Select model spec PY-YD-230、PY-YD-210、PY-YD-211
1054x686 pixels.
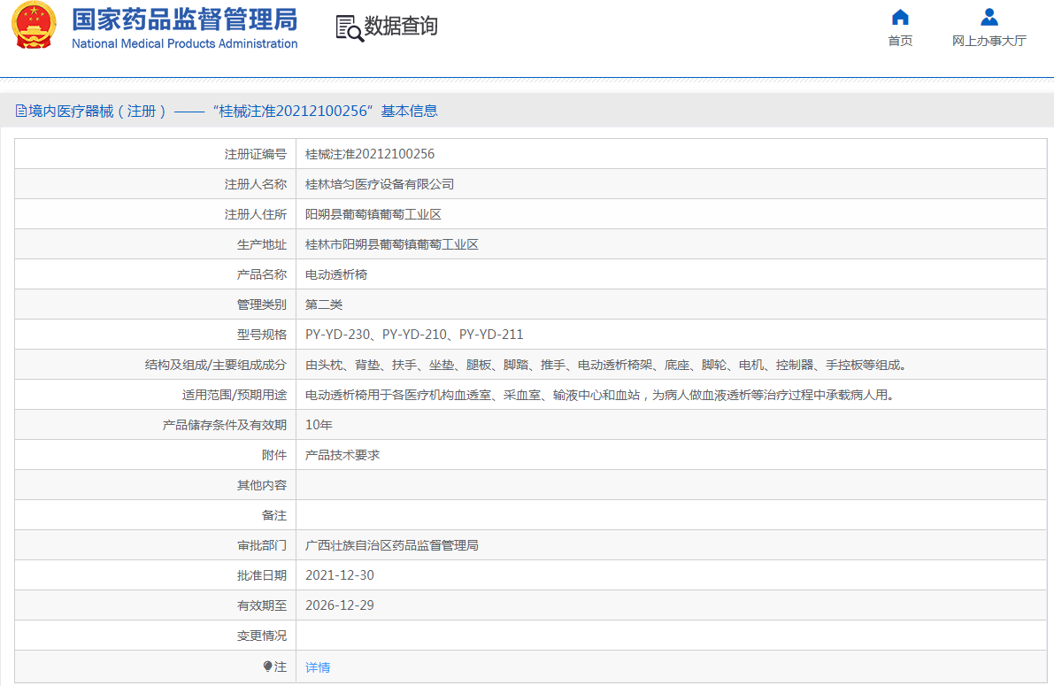[x=414, y=335]
